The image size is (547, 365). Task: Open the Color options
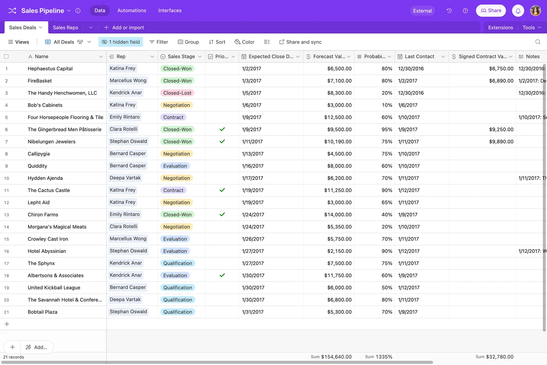(245, 42)
